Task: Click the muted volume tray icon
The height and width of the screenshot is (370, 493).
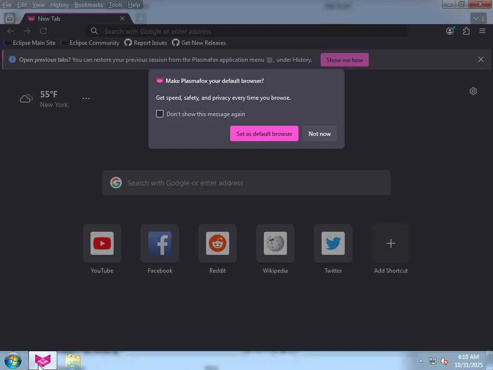Action: pos(444,361)
